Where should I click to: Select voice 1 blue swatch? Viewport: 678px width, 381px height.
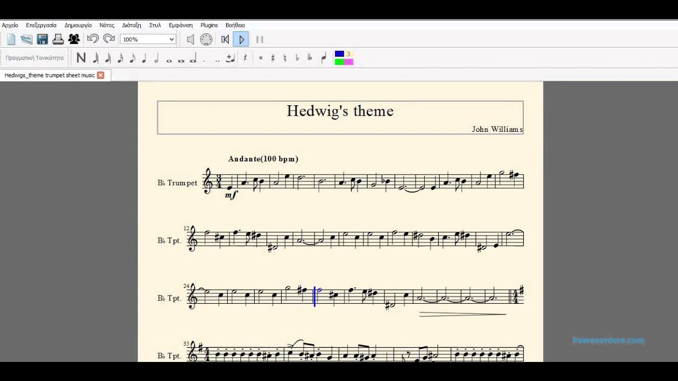click(x=340, y=54)
